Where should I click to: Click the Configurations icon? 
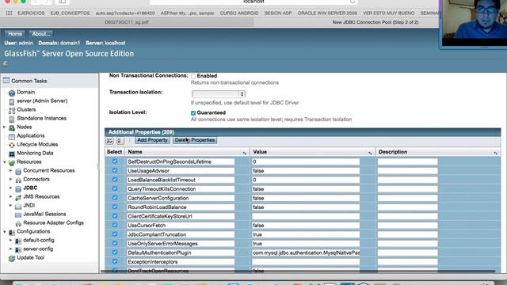coord(12,232)
